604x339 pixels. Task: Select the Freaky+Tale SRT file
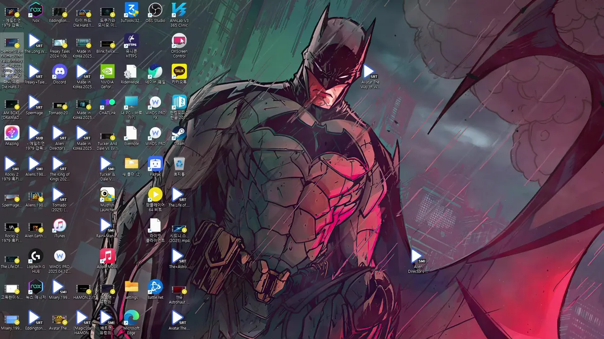click(36, 74)
